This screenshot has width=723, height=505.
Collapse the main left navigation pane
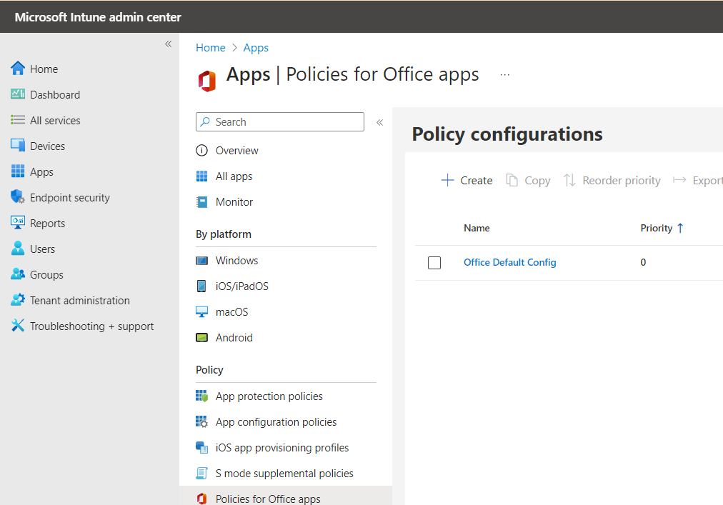click(169, 44)
